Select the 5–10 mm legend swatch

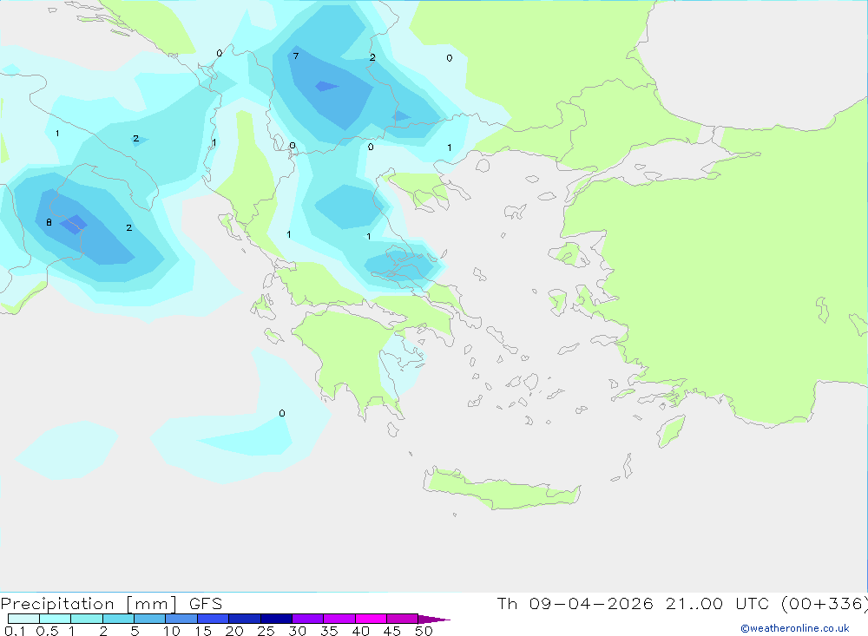click(150, 619)
